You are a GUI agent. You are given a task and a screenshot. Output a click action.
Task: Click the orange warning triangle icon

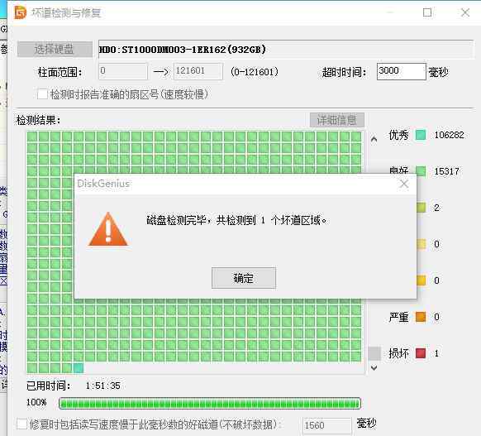click(108, 229)
